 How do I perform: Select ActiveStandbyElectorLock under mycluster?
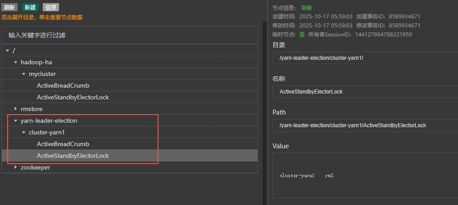73,97
